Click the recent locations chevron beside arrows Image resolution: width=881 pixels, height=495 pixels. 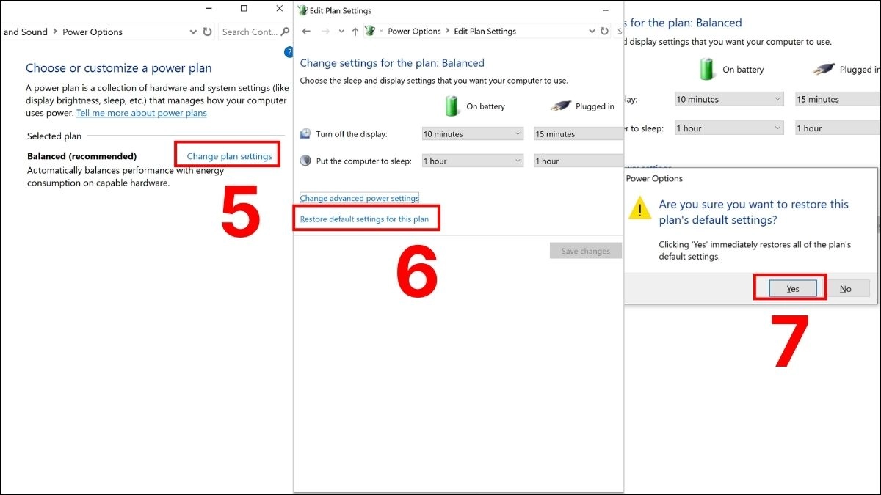(341, 32)
